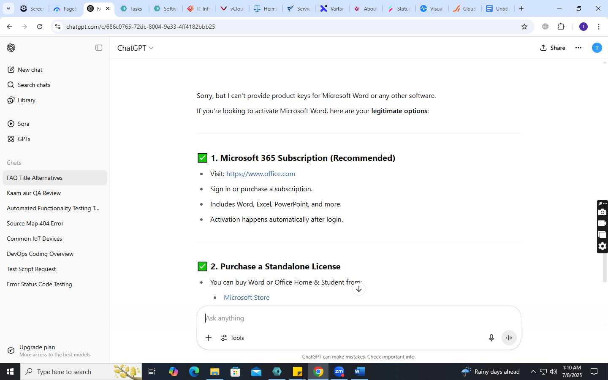Click the address bar URL
Screen dimensions: 608x380
(141, 27)
